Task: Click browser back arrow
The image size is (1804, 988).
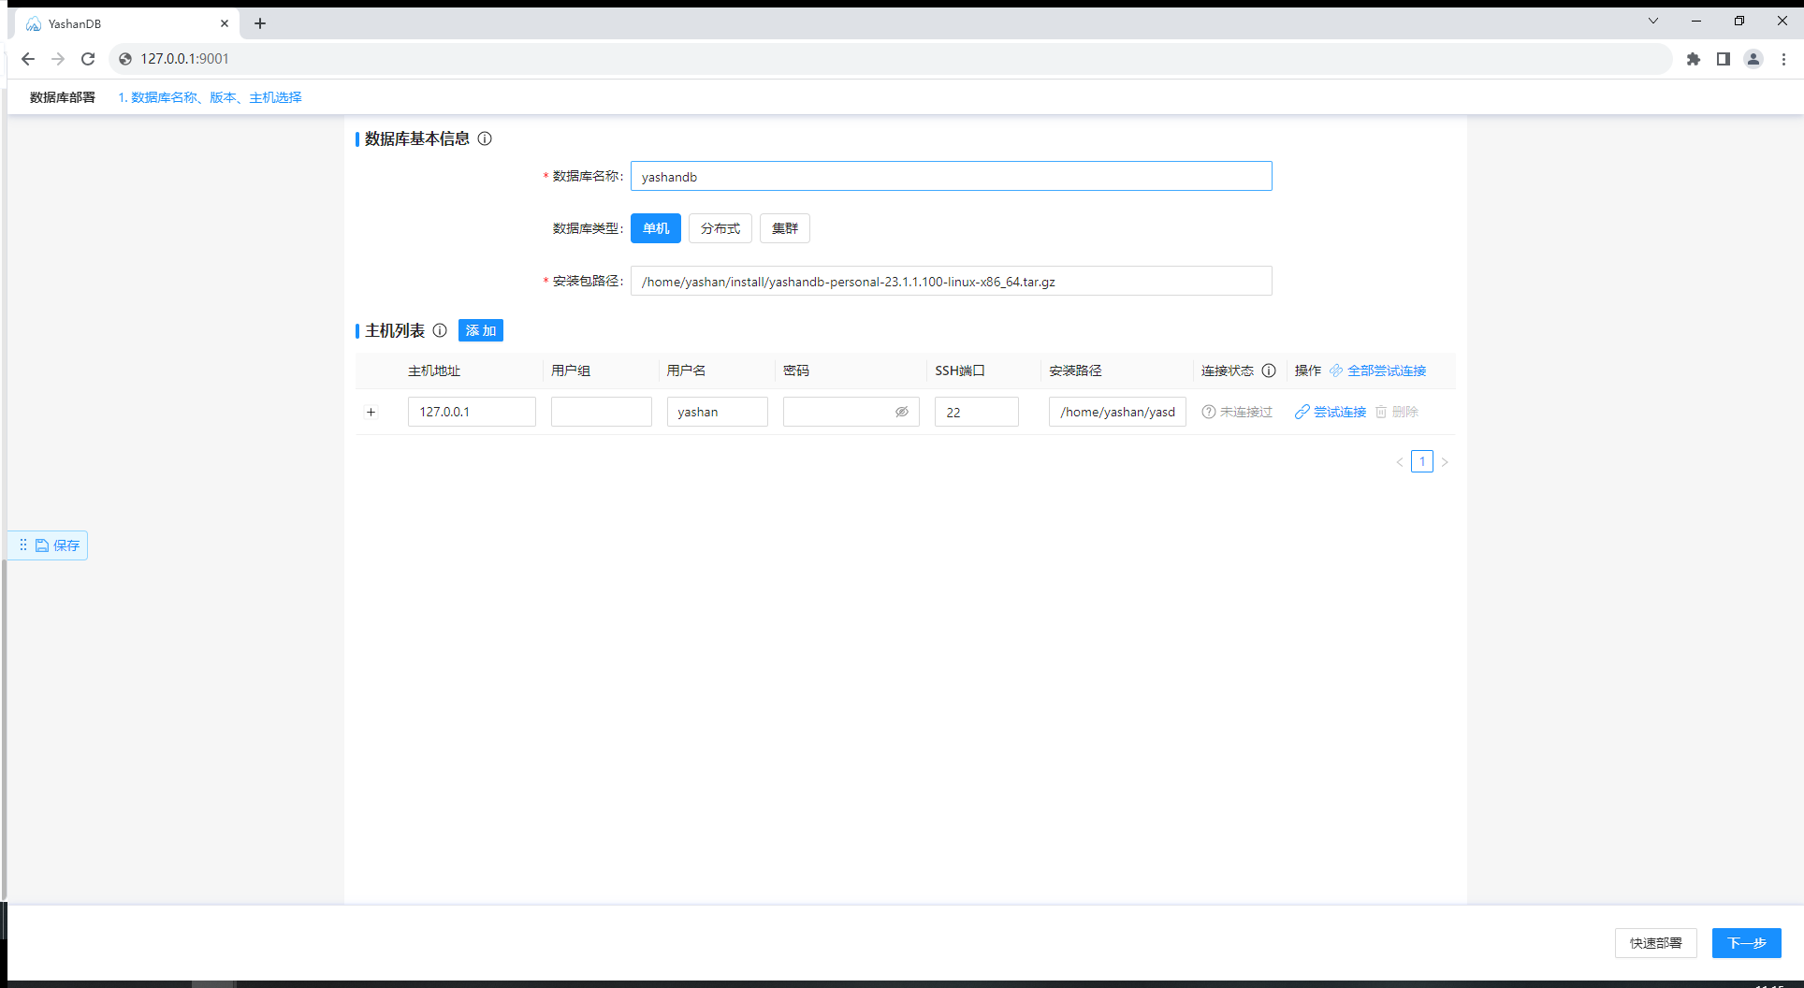Action: tap(28, 59)
